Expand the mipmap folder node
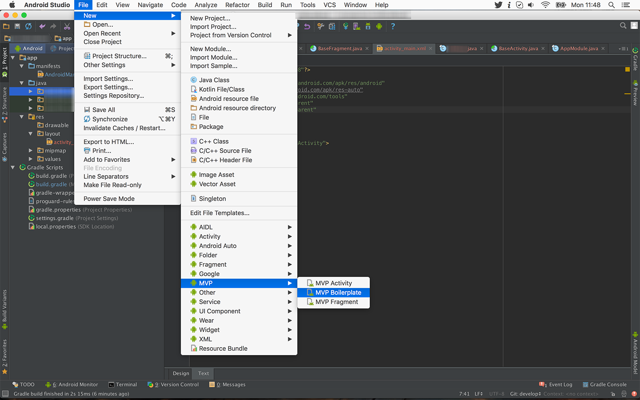The image size is (640, 400). point(31,151)
